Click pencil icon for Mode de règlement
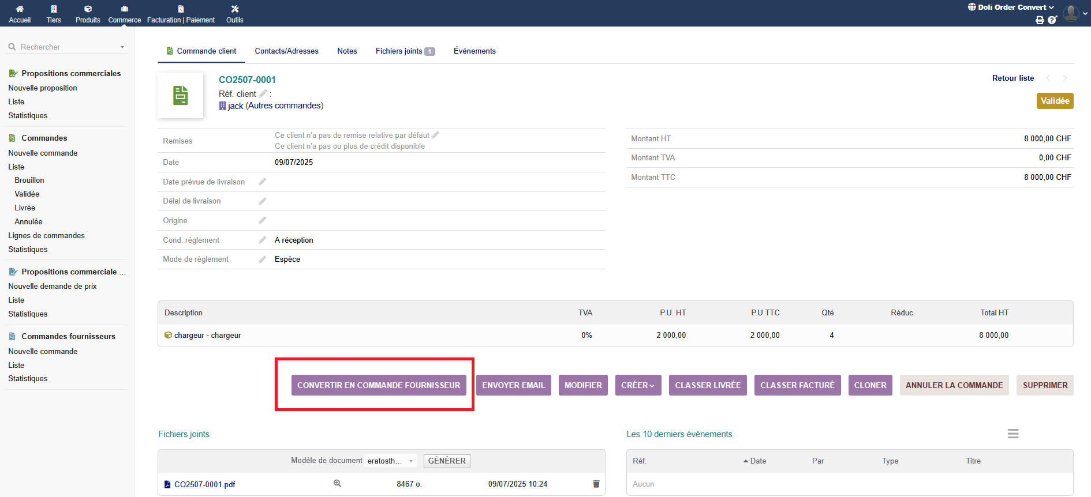 coord(262,259)
